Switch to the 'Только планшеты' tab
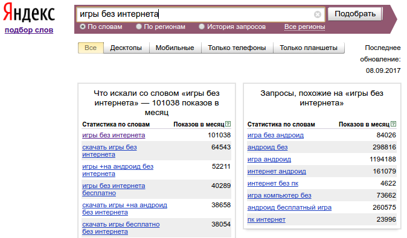The width and height of the screenshot is (407, 238). (x=309, y=48)
